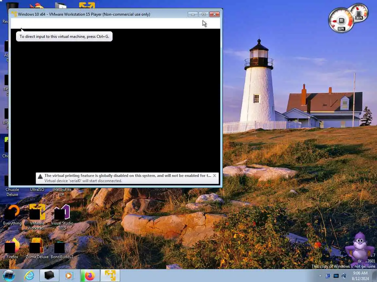The image size is (377, 282).
Task: Click the black box app taskbar button
Action: pyautogui.click(x=49, y=275)
